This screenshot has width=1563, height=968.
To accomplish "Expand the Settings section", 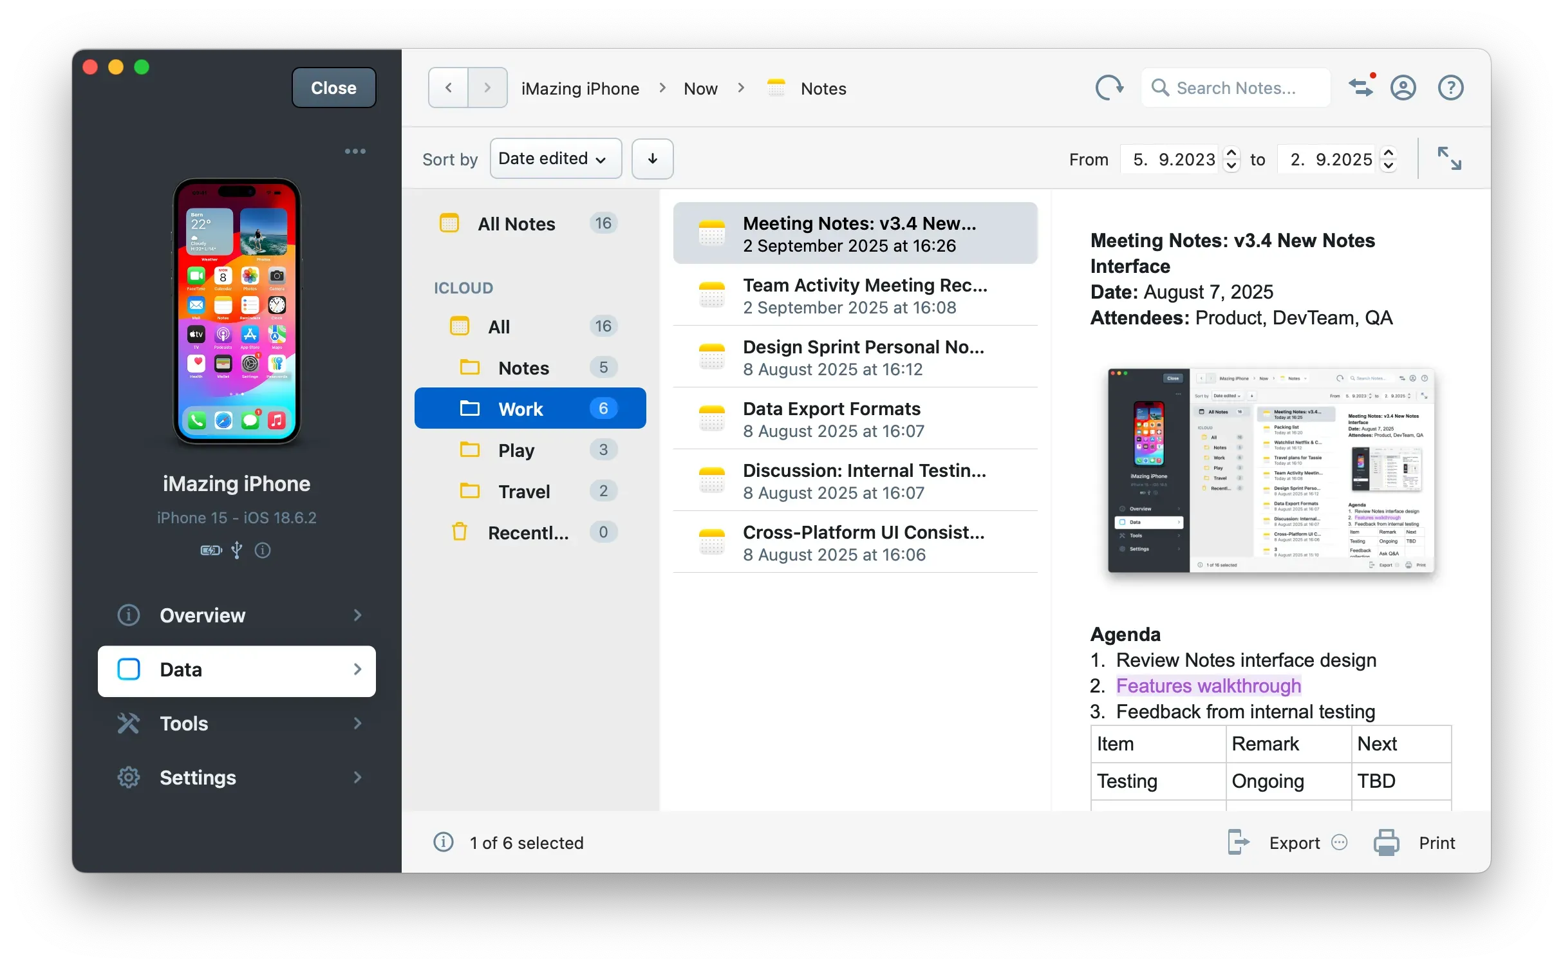I will pyautogui.click(x=237, y=777).
